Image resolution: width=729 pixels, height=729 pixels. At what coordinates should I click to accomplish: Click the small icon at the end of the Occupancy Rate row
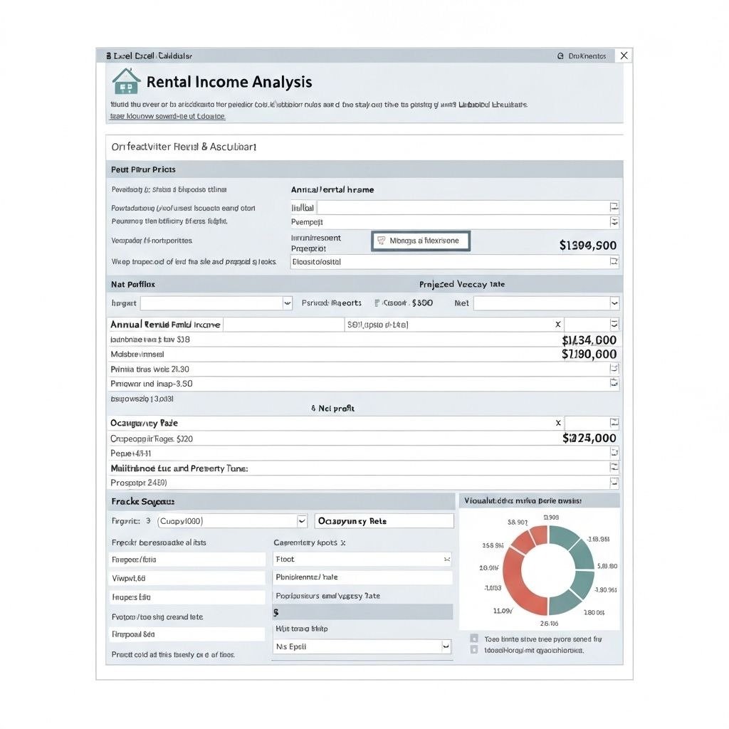coord(614,423)
